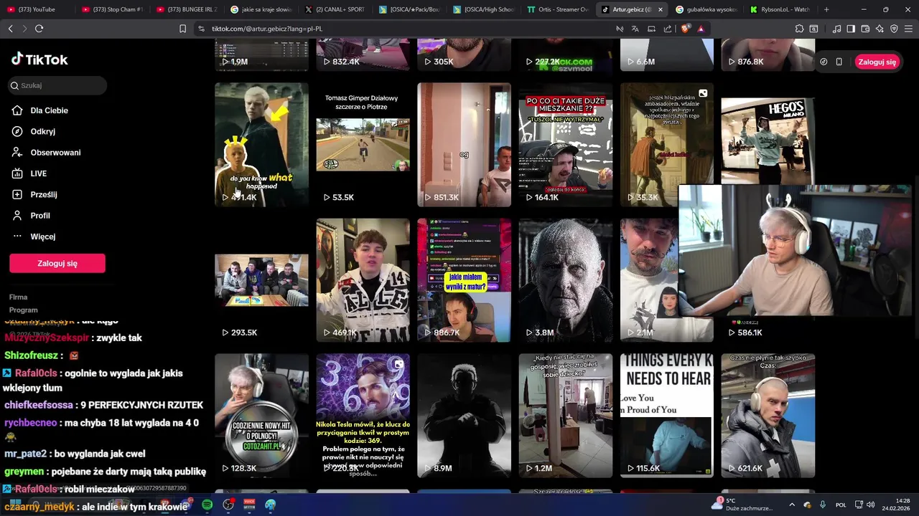Open Brave VPN shield icon

[894, 29]
